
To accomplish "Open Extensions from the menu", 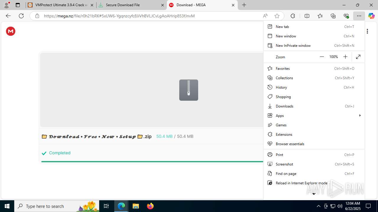I will tap(314, 134).
